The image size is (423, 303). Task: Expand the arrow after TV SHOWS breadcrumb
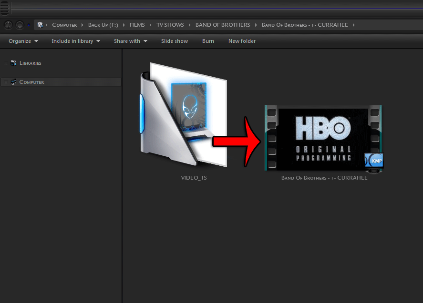[190, 25]
